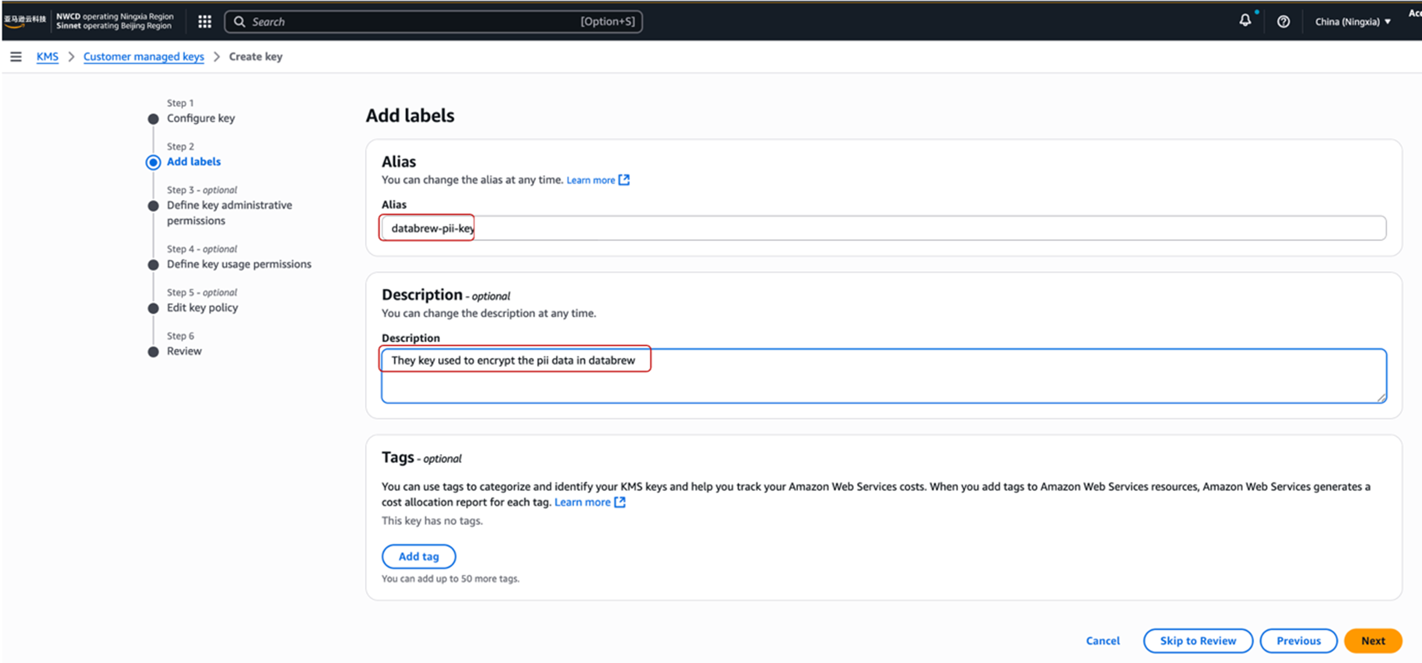
Task: Toggle the hamburger side navigation menu
Action: (x=16, y=56)
